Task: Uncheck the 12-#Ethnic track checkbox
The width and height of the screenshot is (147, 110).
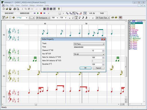Action: click(129, 40)
